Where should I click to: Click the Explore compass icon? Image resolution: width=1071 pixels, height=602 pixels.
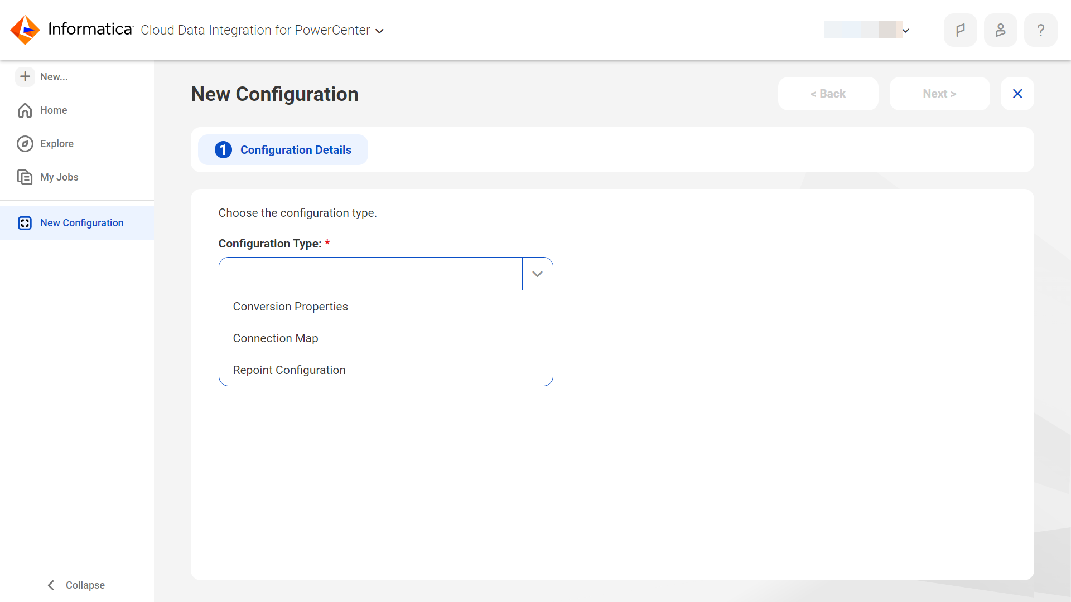tap(25, 144)
